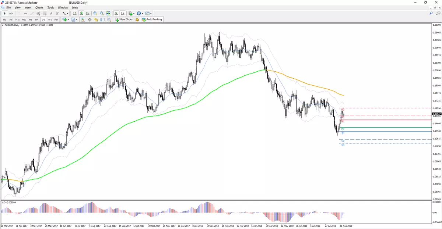
Task: Switch chart to M1 timeframe
Action: point(5,19)
